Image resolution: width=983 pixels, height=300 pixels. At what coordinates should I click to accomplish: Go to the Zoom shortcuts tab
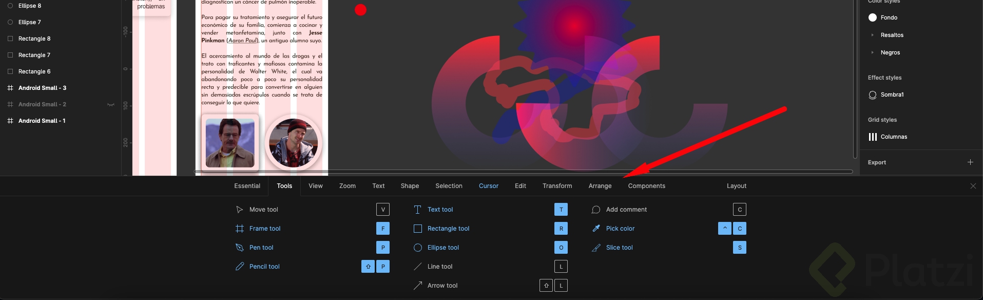click(x=348, y=186)
